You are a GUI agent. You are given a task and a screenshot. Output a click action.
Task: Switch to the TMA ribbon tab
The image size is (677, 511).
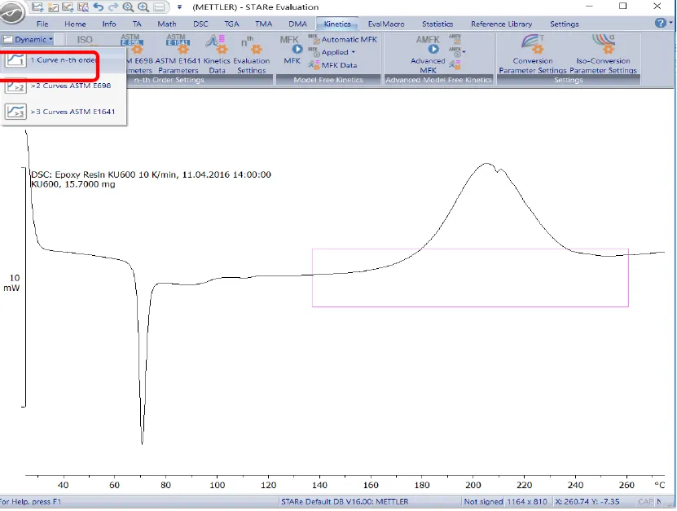[x=263, y=24]
